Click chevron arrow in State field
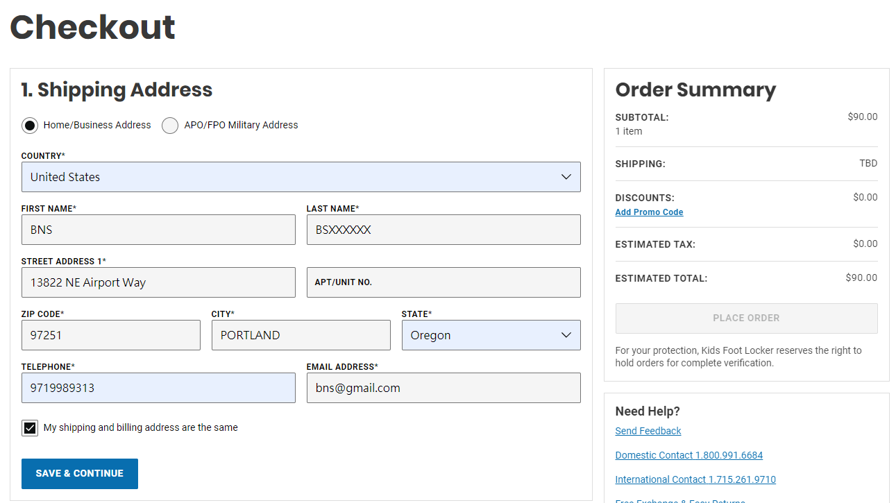Image resolution: width=896 pixels, height=503 pixels. point(566,335)
